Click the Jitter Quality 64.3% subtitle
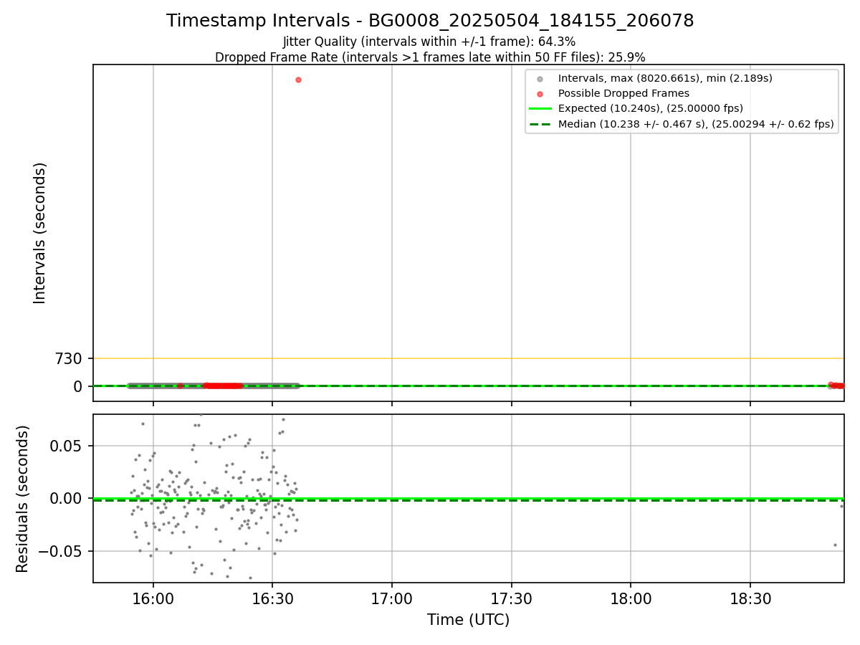Image resolution: width=860 pixels, height=645 pixels. coord(429,42)
